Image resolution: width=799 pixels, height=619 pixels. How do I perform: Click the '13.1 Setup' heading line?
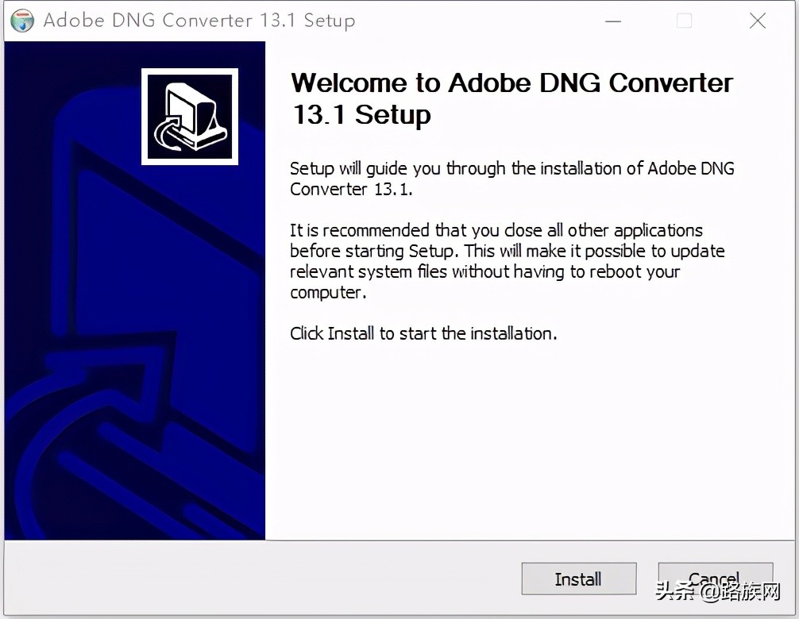click(x=362, y=115)
